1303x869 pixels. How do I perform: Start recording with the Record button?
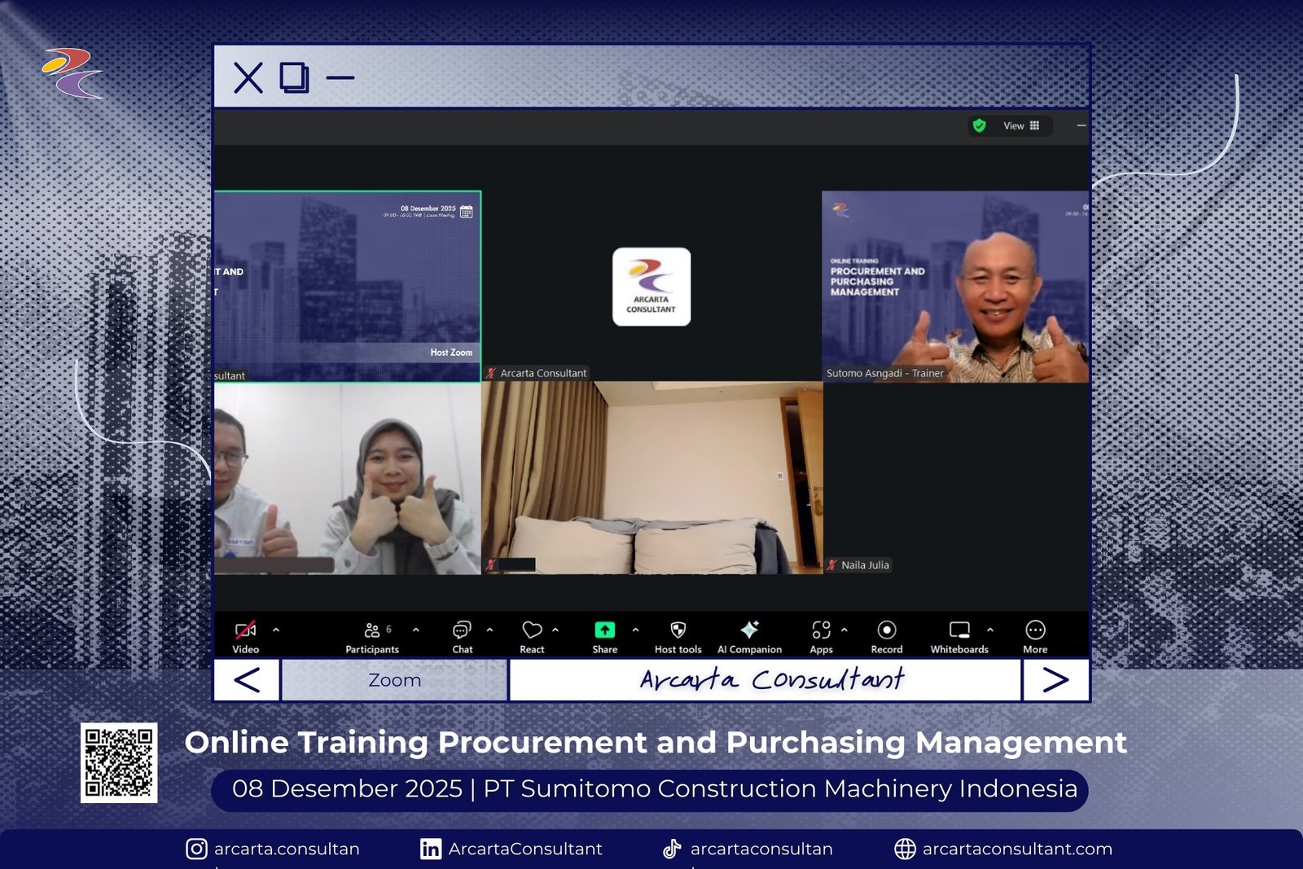(887, 630)
